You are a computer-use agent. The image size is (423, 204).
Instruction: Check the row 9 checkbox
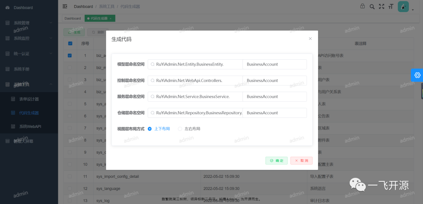70,152
